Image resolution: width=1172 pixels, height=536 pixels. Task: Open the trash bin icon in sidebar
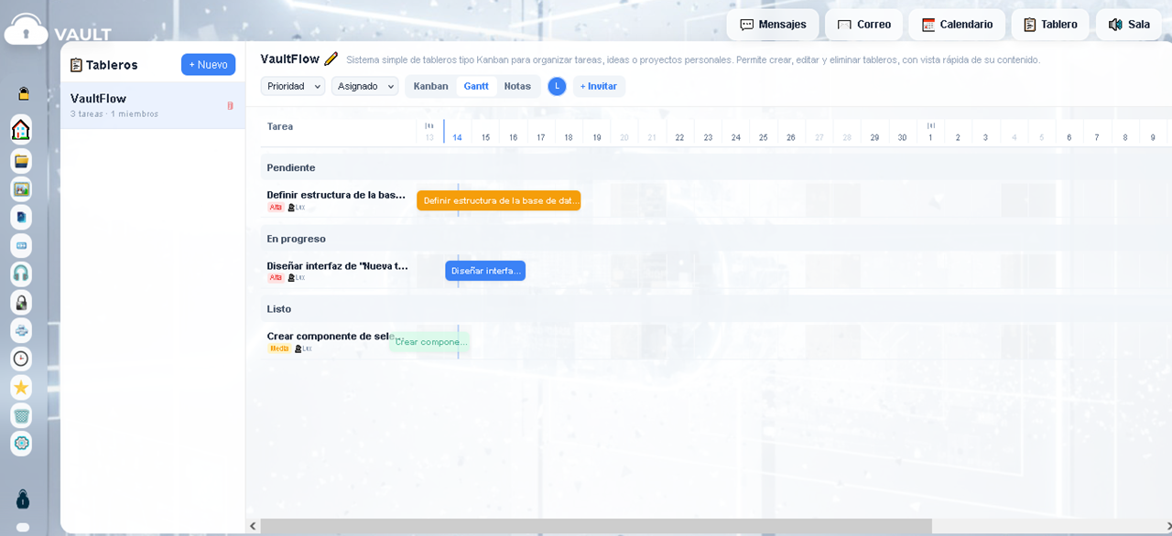21,415
